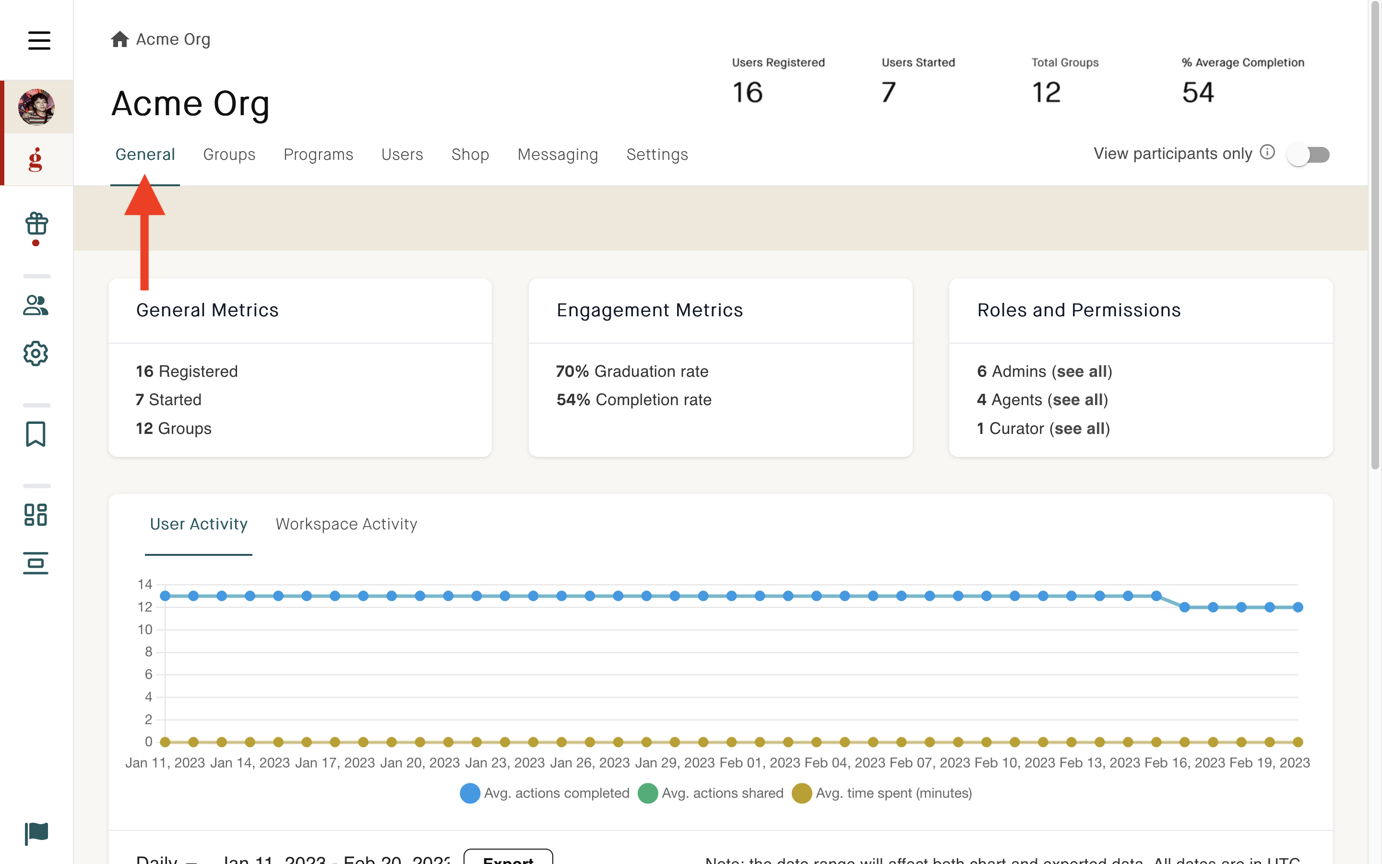Open the hamburger menu
Viewport: 1382px width, 864px height.
39,40
